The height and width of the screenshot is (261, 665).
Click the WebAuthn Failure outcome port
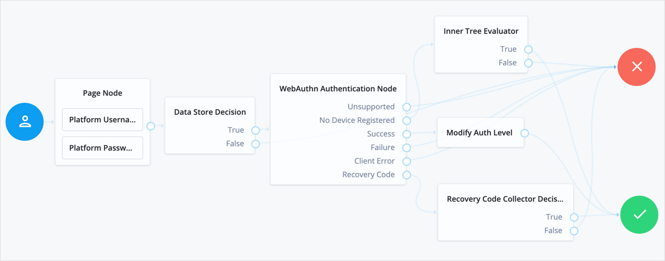click(x=407, y=148)
